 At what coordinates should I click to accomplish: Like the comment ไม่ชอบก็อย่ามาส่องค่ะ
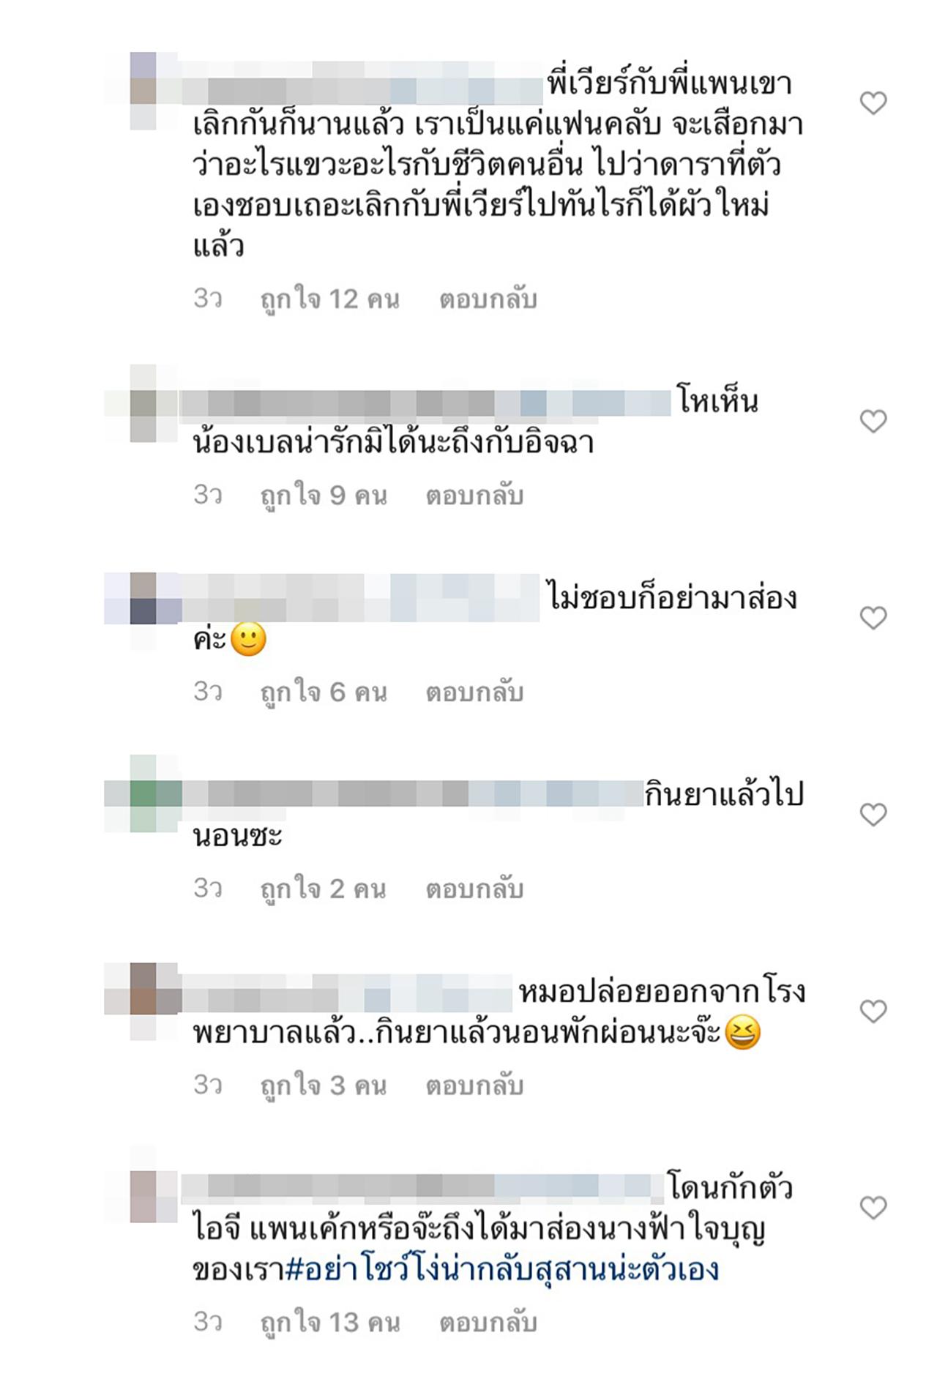873,618
